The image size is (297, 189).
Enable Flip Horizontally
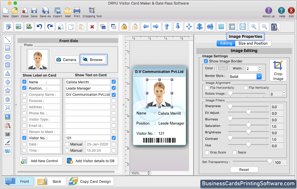(x=207, y=88)
